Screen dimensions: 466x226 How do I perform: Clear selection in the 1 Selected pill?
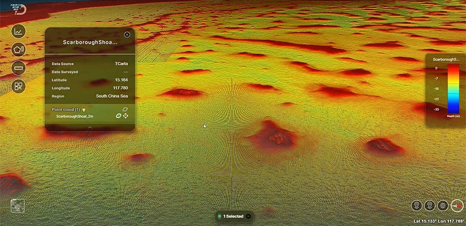tap(248, 216)
